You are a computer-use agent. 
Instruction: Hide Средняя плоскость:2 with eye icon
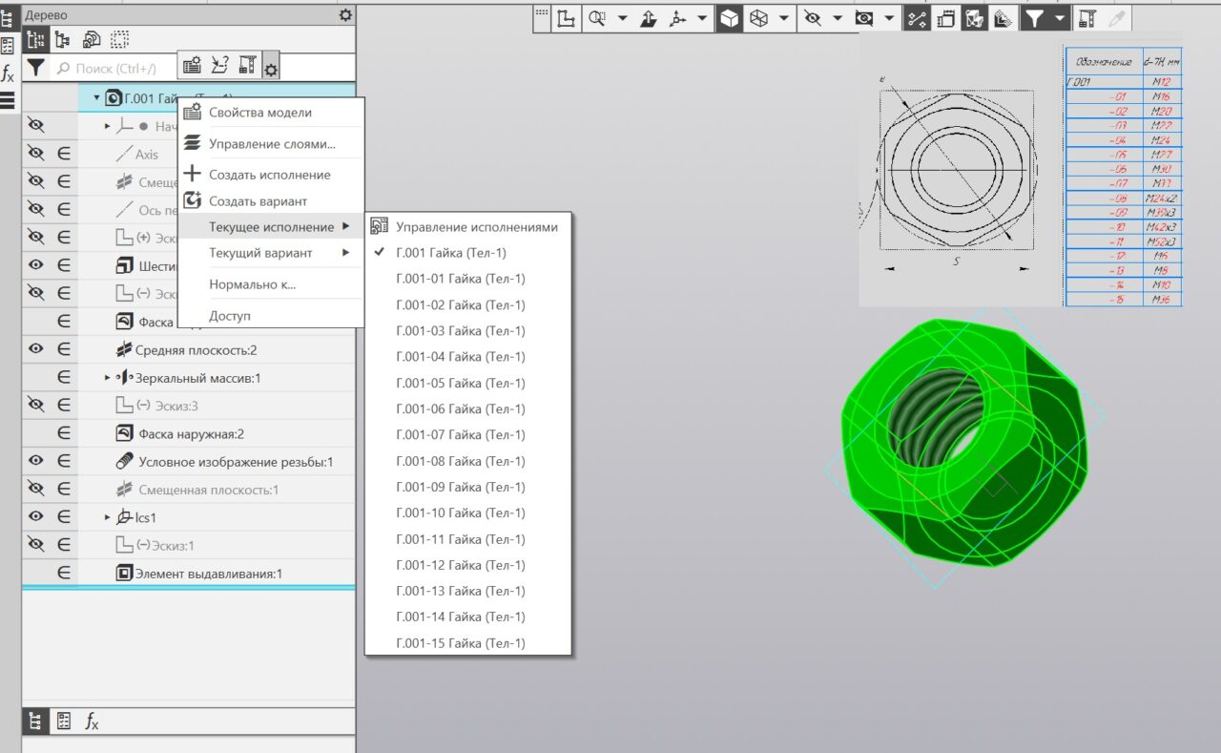tap(35, 349)
